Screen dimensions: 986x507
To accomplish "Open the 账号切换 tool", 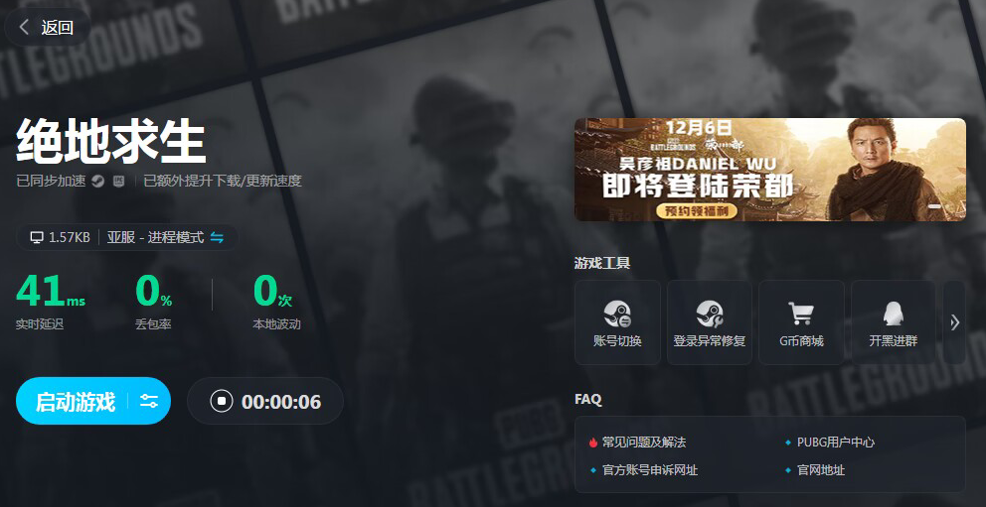I will (617, 322).
